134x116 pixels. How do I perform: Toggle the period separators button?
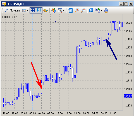pos(39,10)
